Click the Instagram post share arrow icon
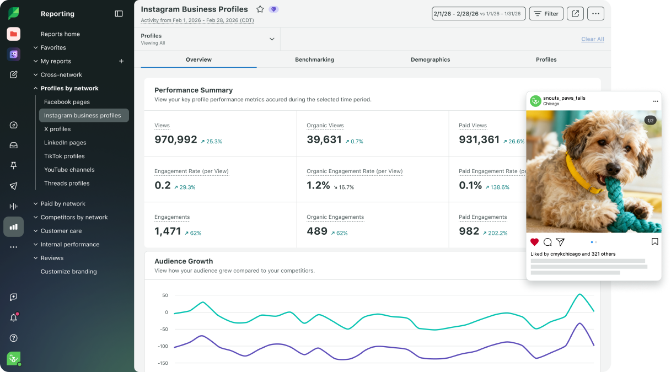This screenshot has height=372, width=671. pyautogui.click(x=560, y=242)
